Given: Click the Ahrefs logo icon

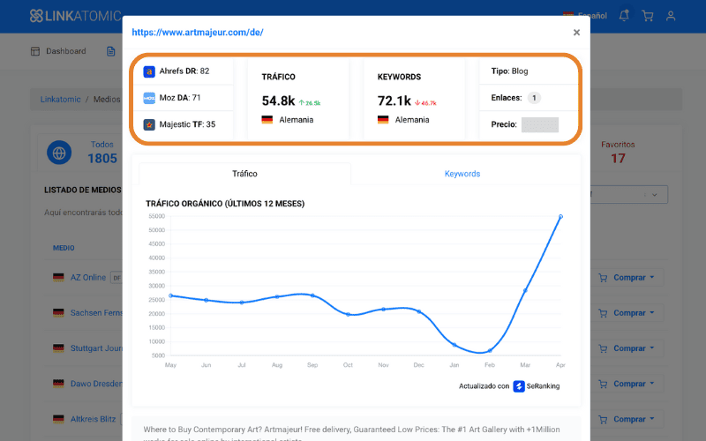Looking at the screenshot, I should [x=149, y=71].
